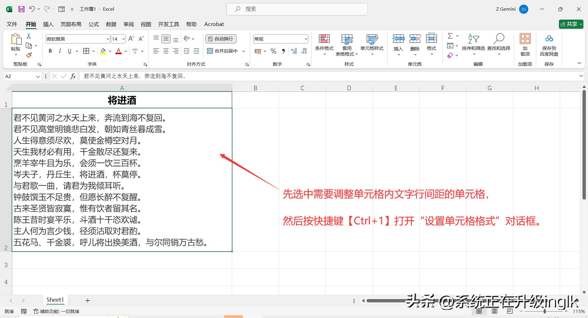Image resolution: width=588 pixels, height=318 pixels.
Task: Apply percent style to the cell
Action: (273, 51)
